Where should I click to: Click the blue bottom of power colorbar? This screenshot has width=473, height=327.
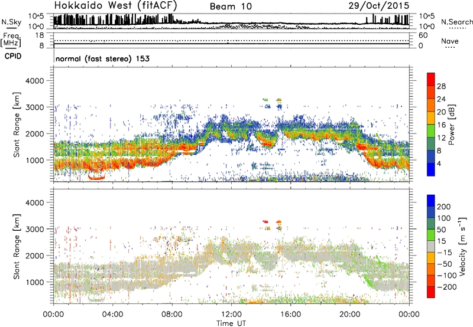pyautogui.click(x=431, y=169)
